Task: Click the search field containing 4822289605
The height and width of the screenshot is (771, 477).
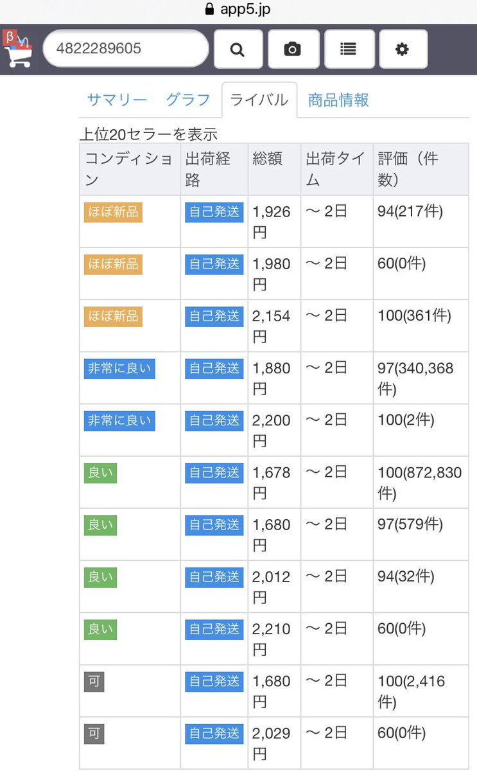Action: pos(126,49)
